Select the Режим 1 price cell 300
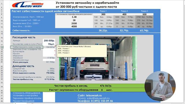This screenshot has height=104, width=185. (x=103, y=14)
